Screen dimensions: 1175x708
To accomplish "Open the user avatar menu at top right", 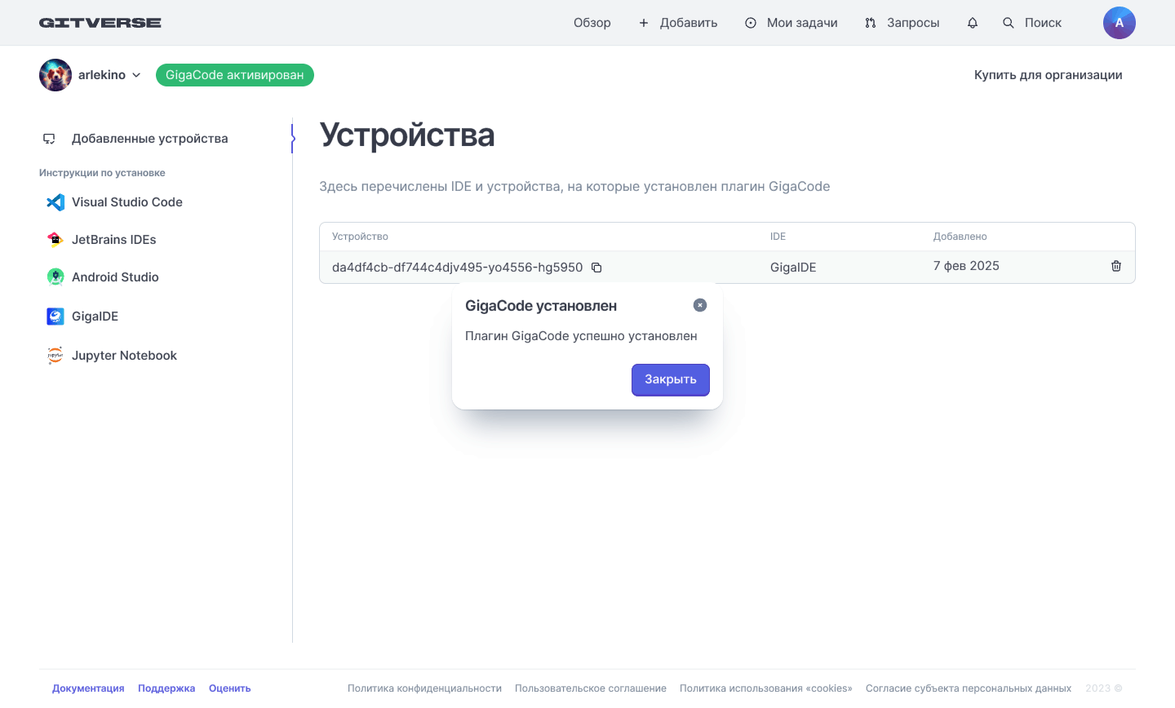I will tap(1119, 23).
